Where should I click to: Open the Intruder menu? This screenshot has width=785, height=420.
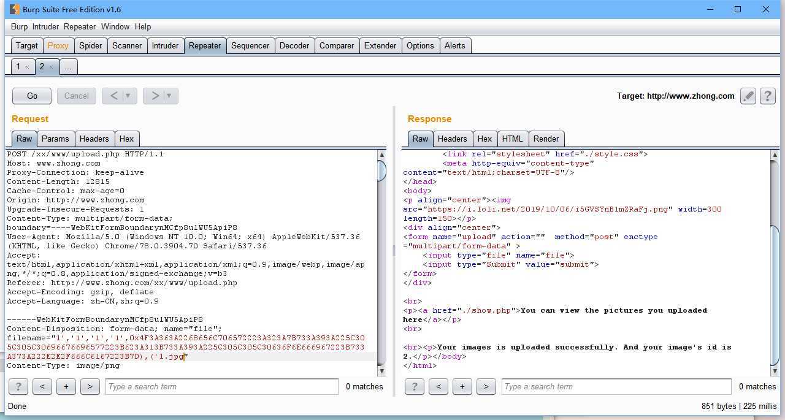click(46, 26)
